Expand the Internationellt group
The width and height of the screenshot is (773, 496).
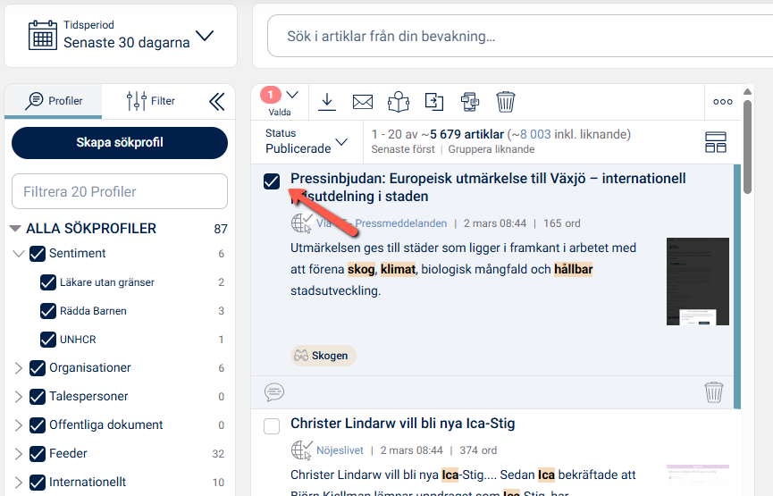pos(18,483)
